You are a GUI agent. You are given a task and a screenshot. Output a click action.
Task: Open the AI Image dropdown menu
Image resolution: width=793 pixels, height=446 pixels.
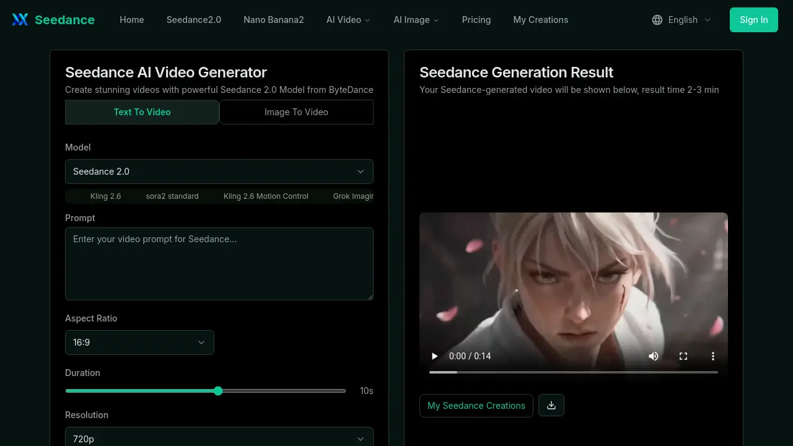[416, 20]
